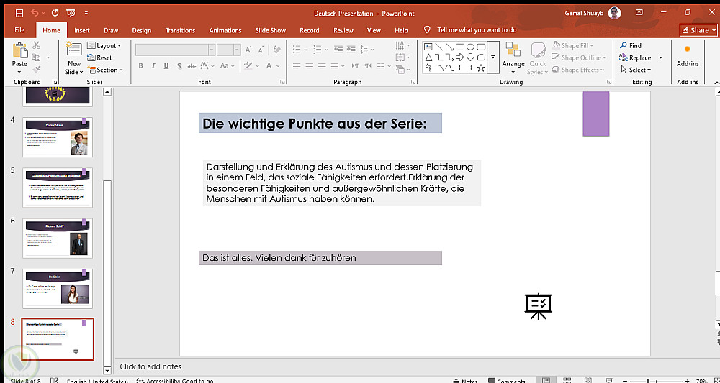
Task: Click the Find magnifier button
Action: click(x=631, y=45)
